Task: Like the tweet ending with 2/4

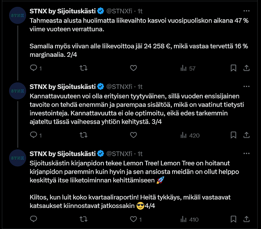Action: (x=133, y=68)
